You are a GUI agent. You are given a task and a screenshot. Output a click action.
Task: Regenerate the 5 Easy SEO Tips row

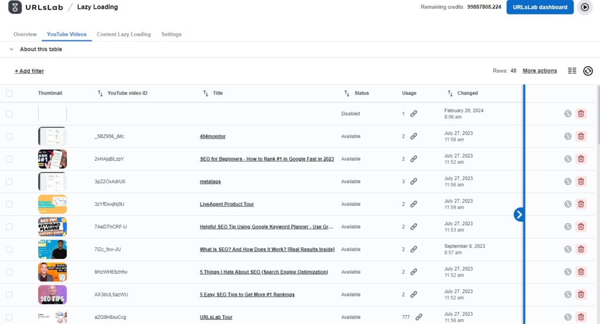coord(568,295)
